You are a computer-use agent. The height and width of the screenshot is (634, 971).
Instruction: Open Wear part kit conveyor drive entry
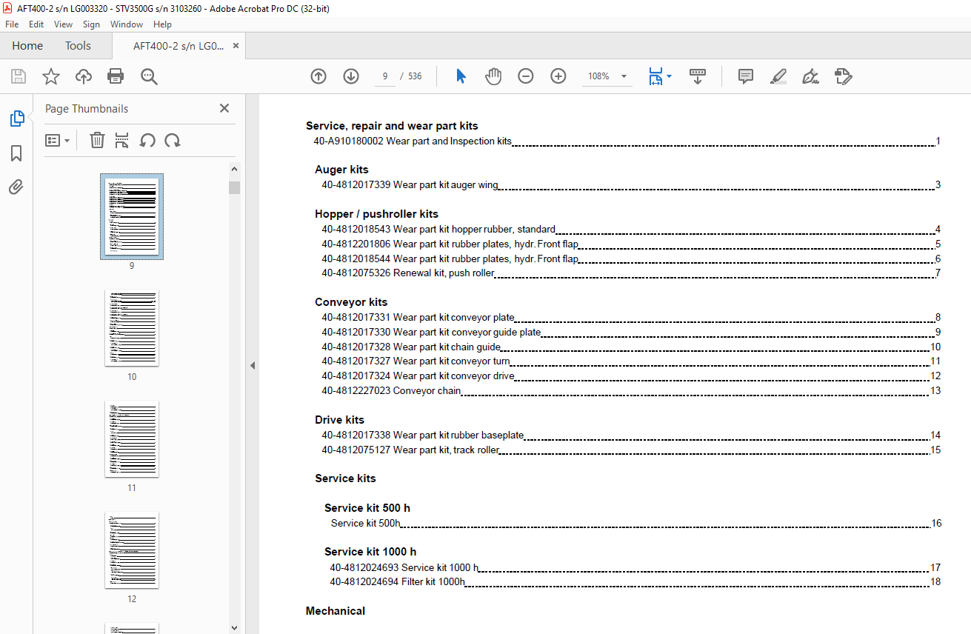[631, 376]
